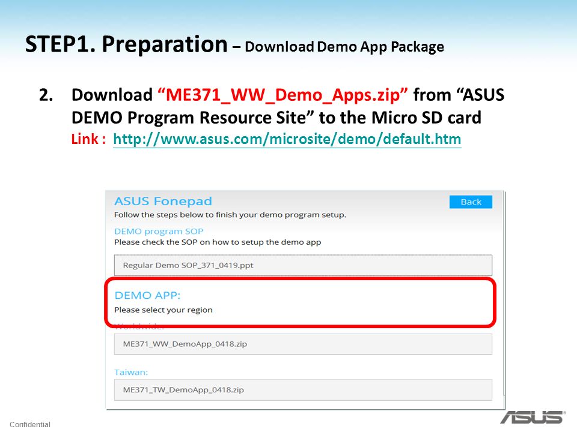The height and width of the screenshot is (432, 577).
Task: Click the Confidential footer text
Action: coord(30,424)
